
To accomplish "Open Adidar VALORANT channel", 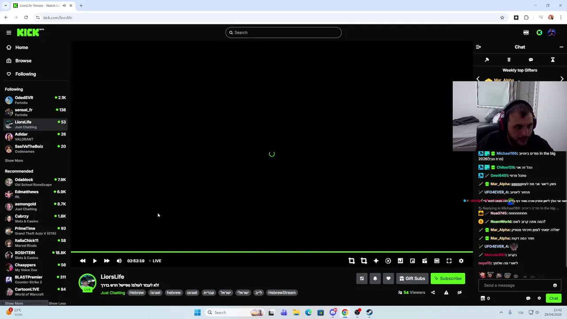I will (35, 136).
